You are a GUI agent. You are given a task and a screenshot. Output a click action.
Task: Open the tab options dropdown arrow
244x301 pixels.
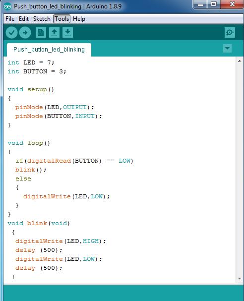(x=227, y=48)
